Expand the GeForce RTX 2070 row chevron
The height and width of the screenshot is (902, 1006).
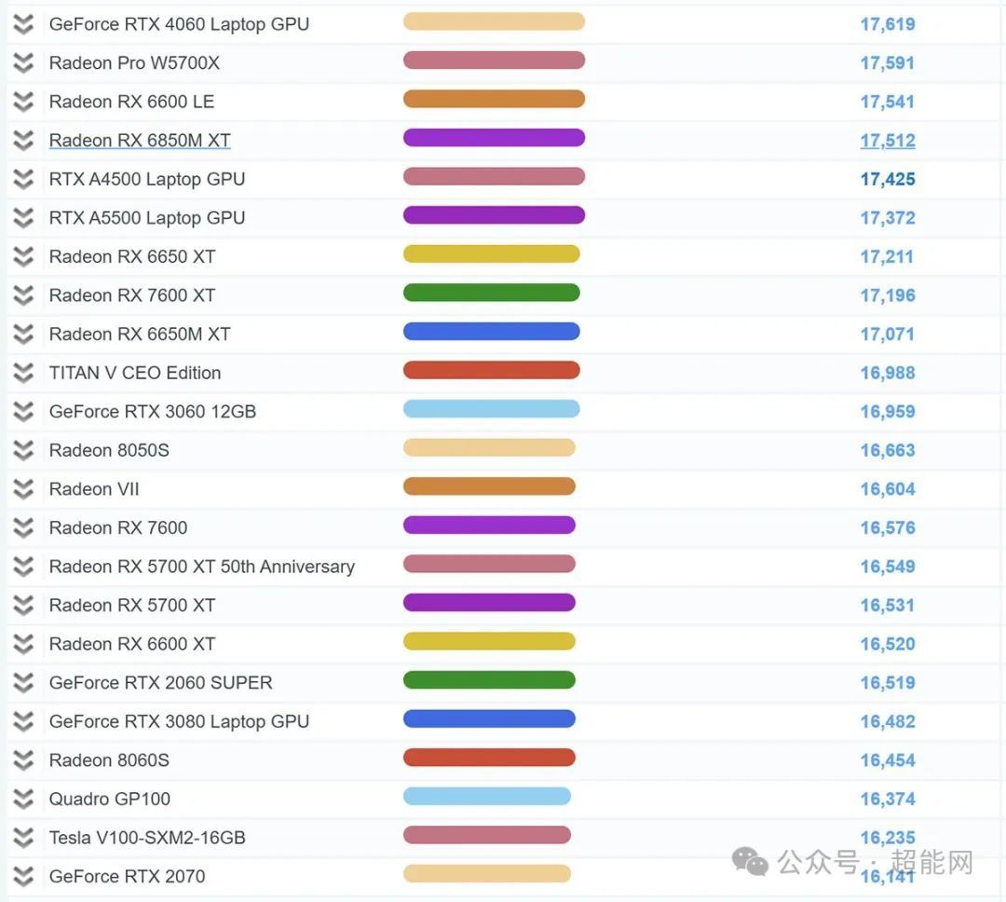(23, 876)
